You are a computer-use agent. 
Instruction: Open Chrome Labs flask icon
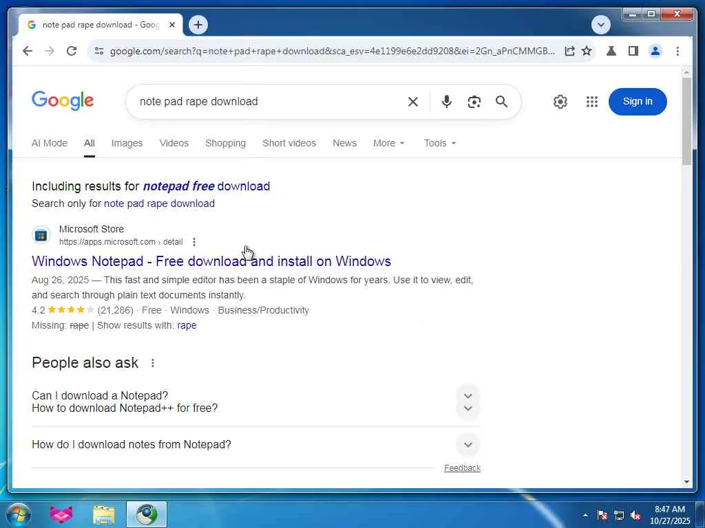coord(611,51)
